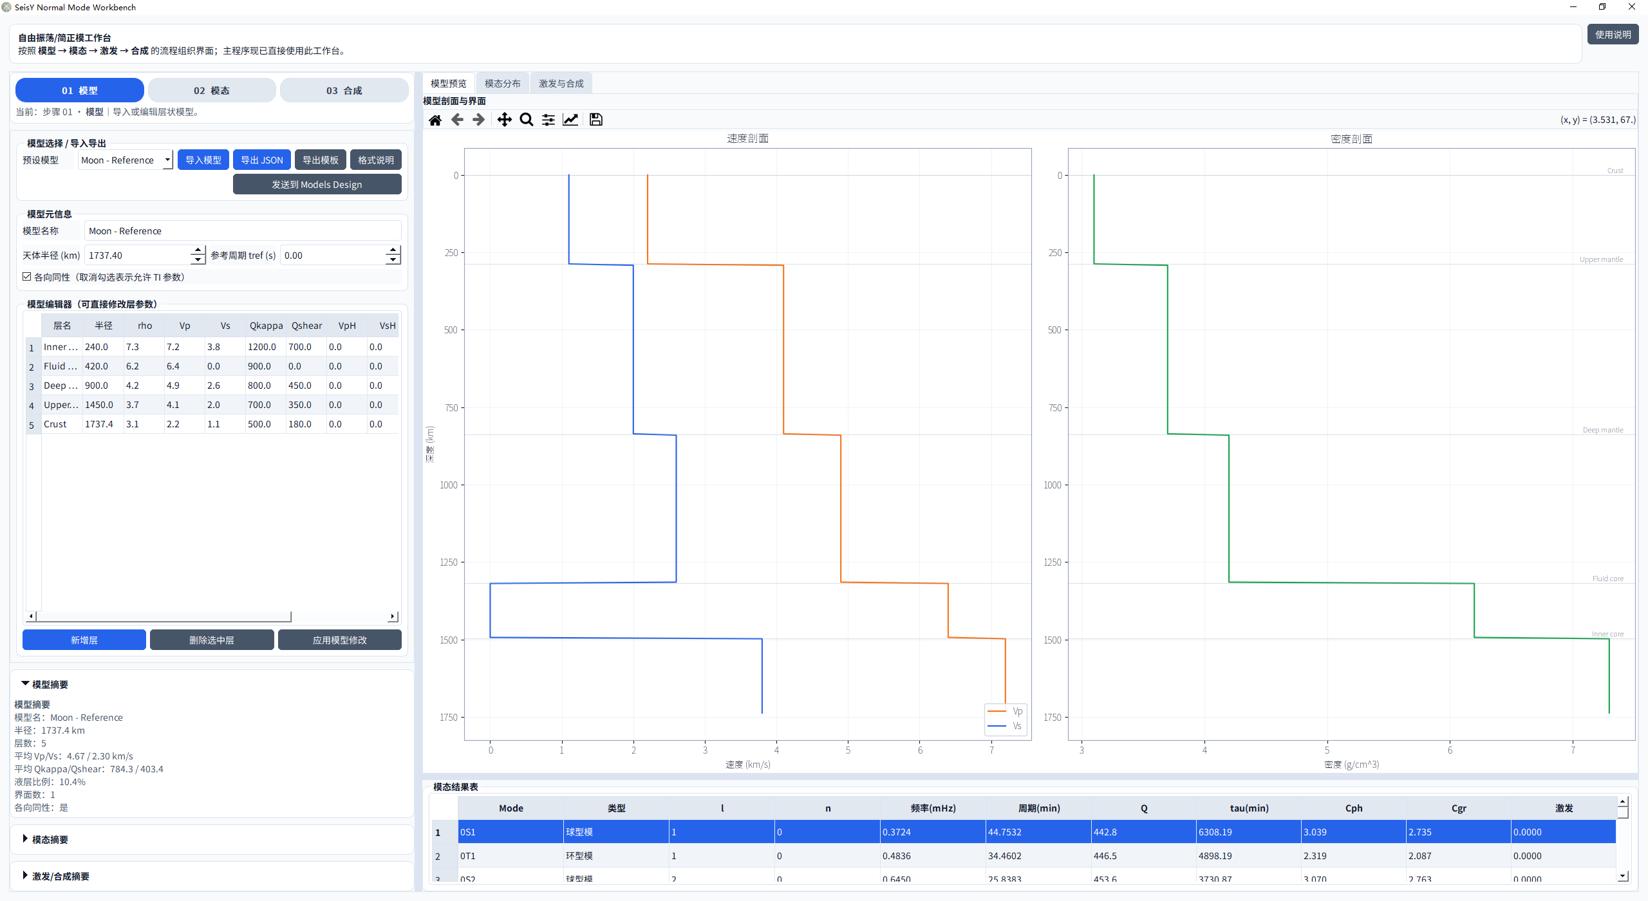The width and height of the screenshot is (1648, 901).
Task: Click the 导入模型 button
Action: [203, 160]
